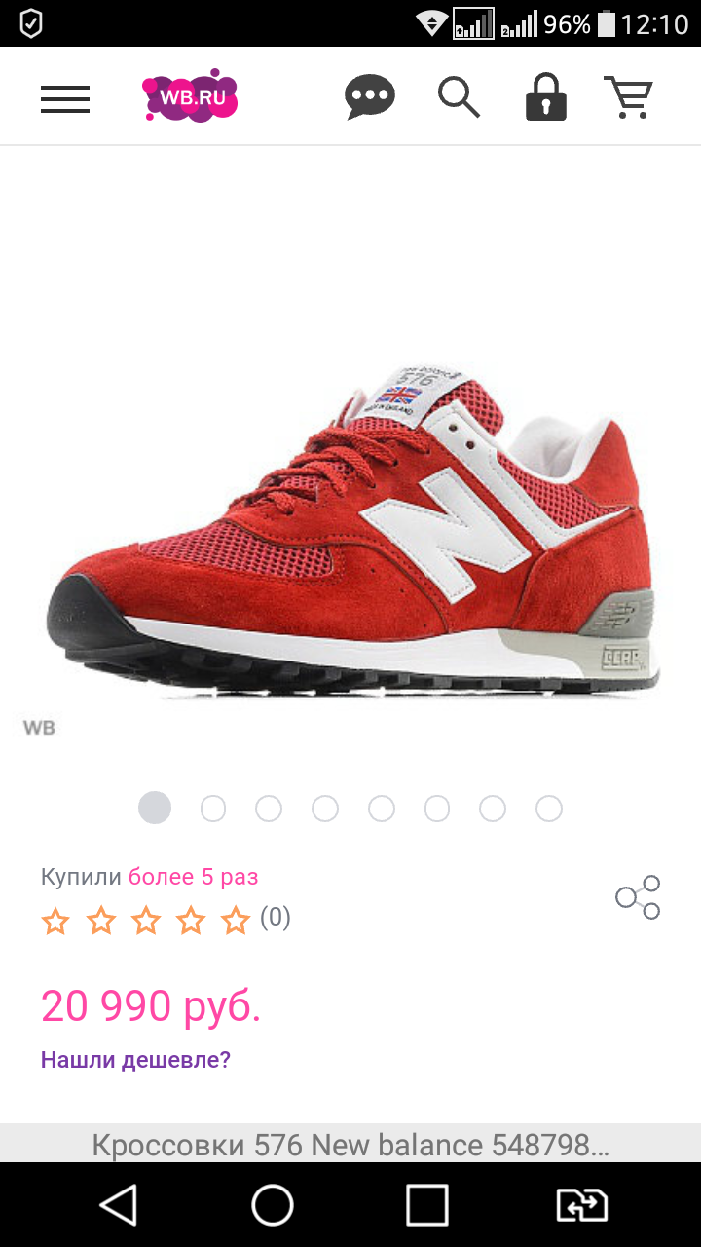
Task: Tap the Android back button
Action: (x=119, y=1205)
